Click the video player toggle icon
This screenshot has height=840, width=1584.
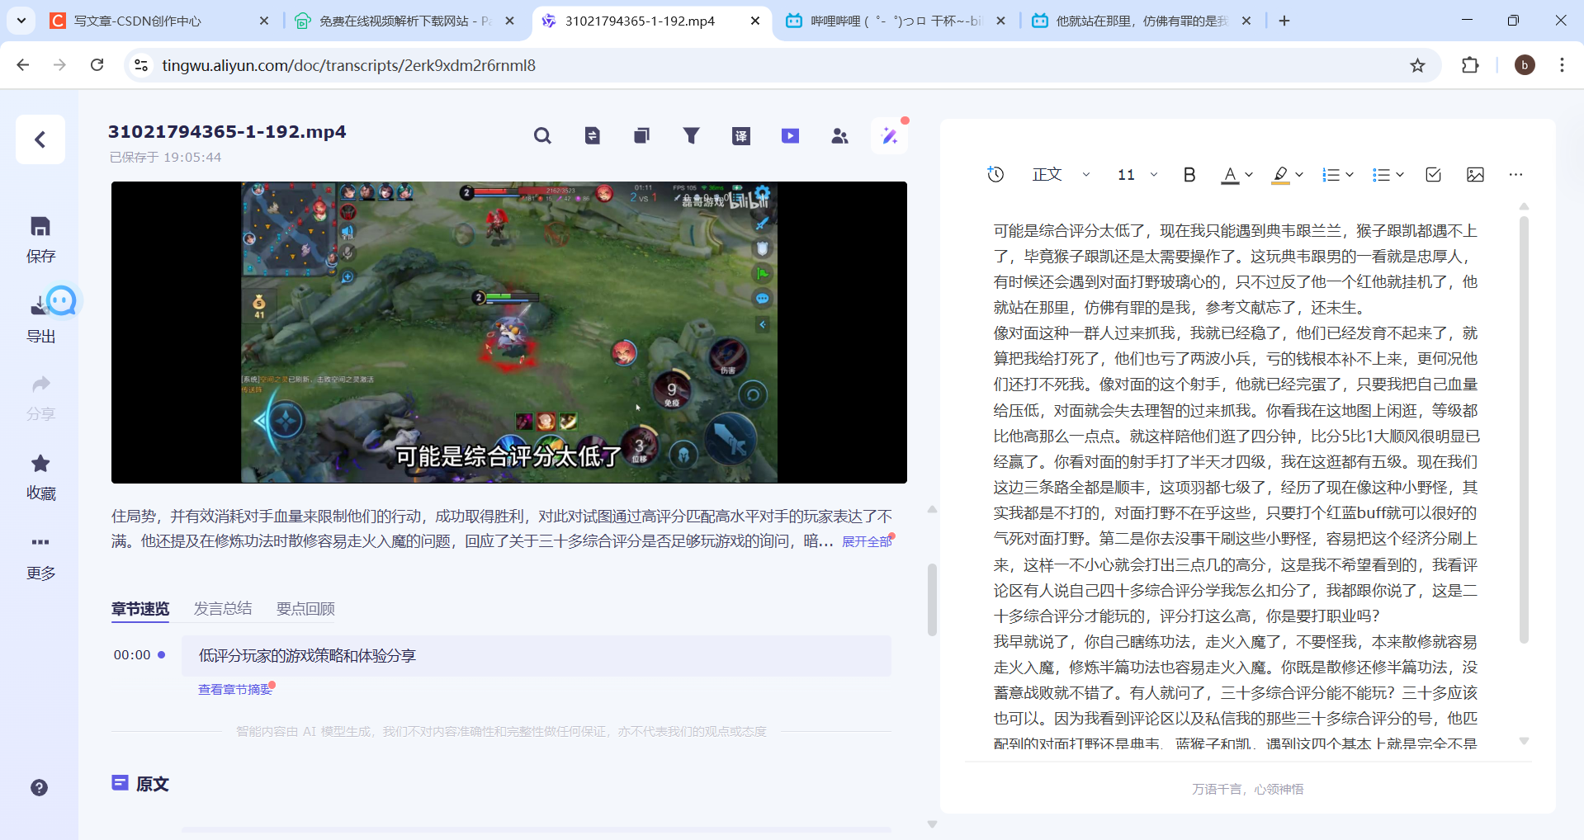(x=791, y=135)
